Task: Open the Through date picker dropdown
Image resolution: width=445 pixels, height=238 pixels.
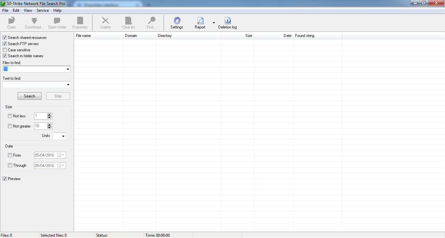Action: (61, 165)
